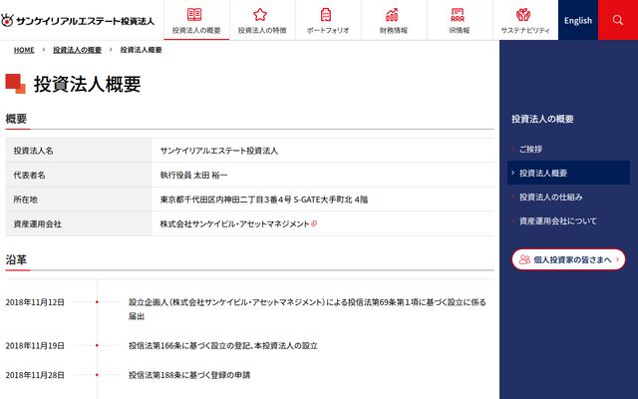
Task: Click the 沿革 section heading
Action: pos(16,259)
